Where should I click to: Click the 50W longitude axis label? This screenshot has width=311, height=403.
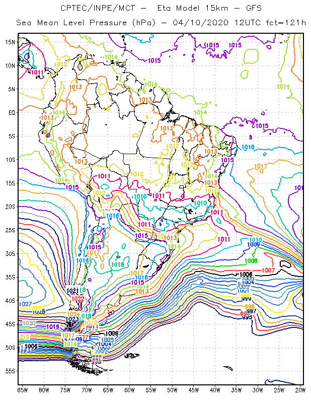172,390
